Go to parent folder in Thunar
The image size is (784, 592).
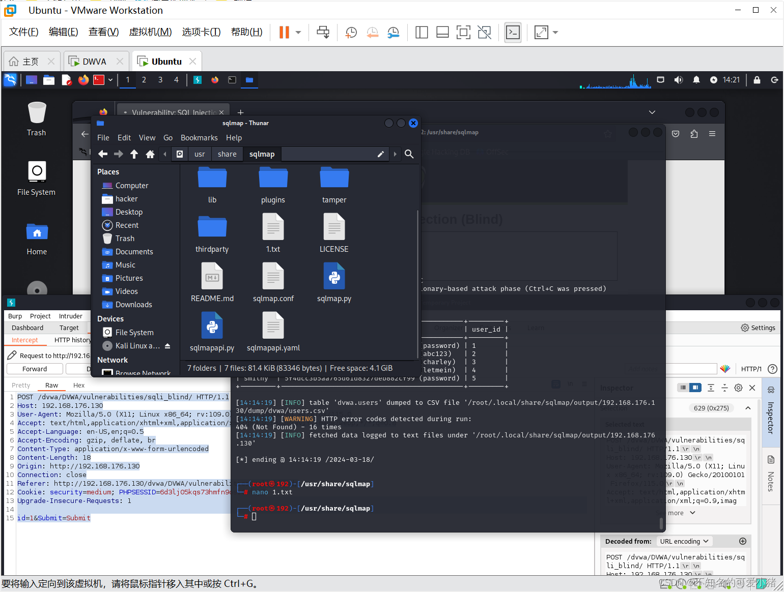pos(134,154)
